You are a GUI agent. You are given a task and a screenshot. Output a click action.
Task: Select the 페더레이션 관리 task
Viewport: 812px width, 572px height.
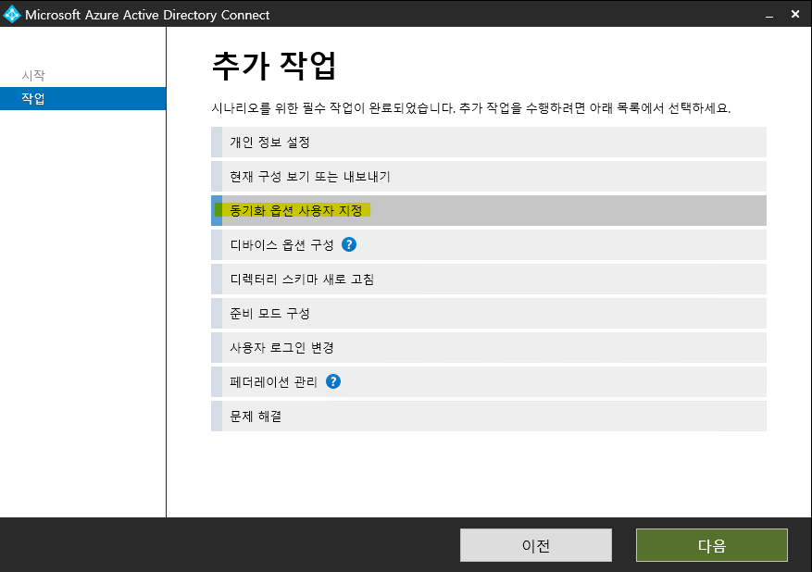tap(488, 382)
